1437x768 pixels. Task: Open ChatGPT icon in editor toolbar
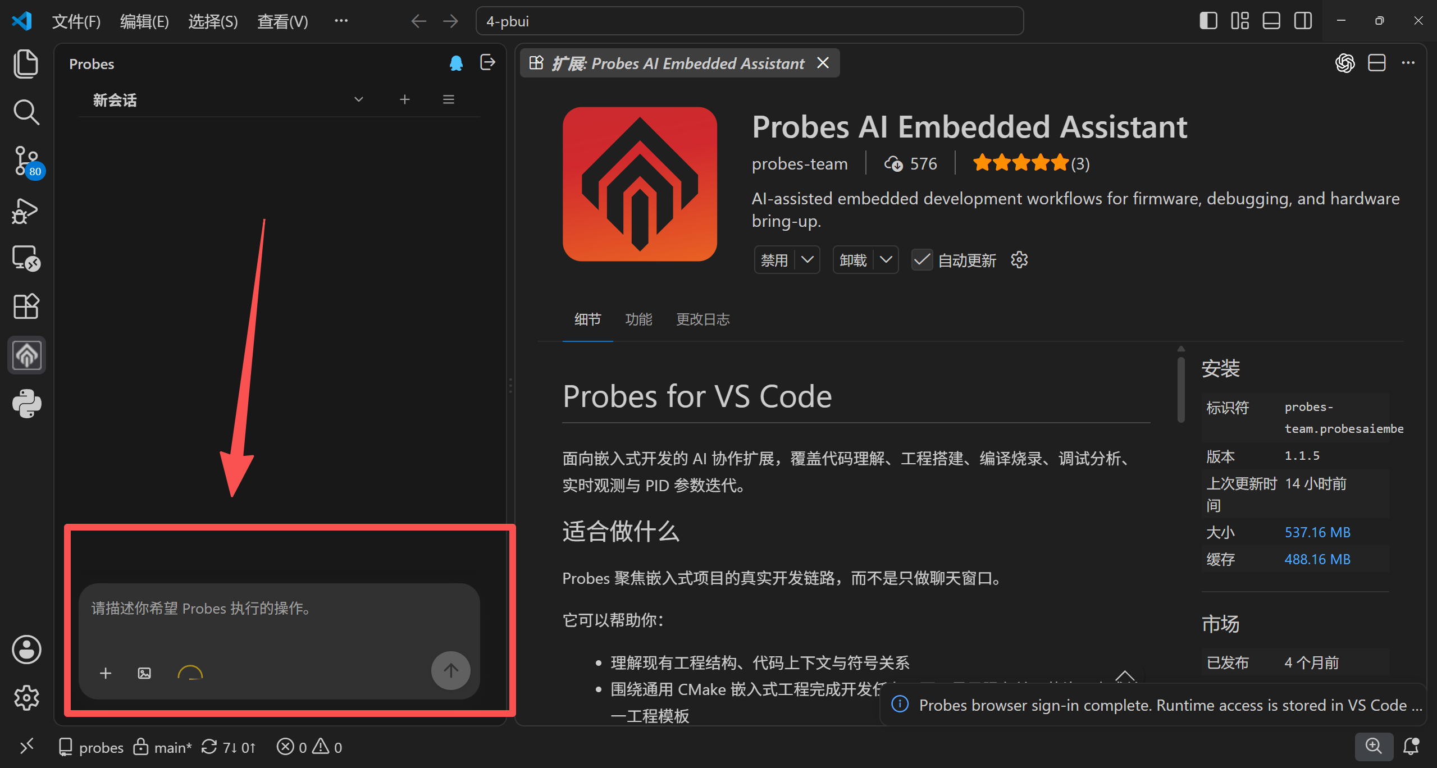click(x=1345, y=63)
